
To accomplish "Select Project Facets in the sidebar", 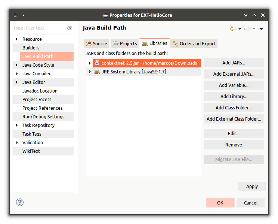I will (37, 99).
